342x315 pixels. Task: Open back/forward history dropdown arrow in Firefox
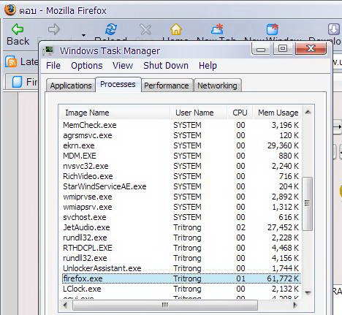(x=83, y=35)
